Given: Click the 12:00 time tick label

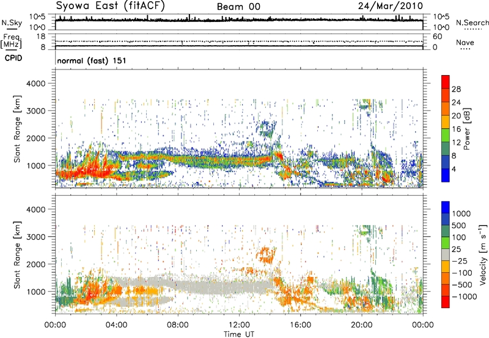Looking at the screenshot, I should (x=239, y=325).
